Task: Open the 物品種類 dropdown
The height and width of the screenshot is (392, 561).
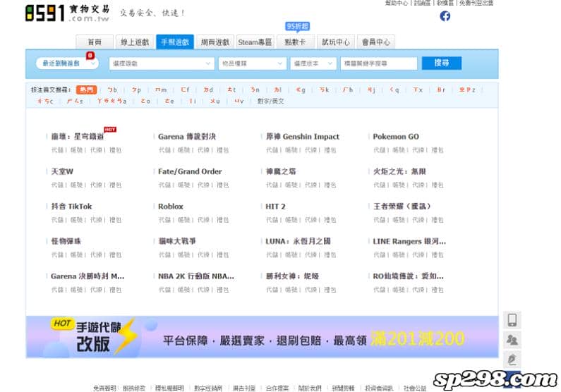Action: [x=252, y=63]
